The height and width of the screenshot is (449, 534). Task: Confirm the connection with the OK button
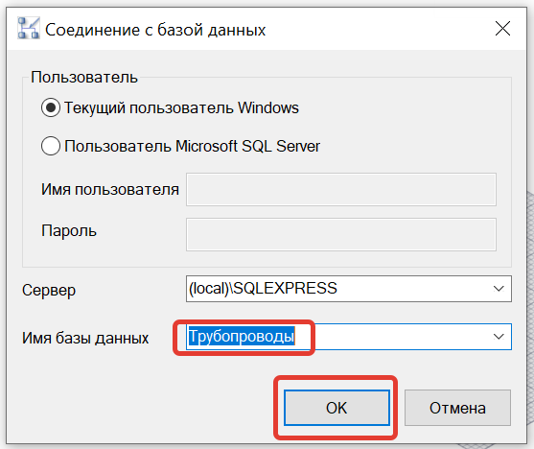(337, 408)
